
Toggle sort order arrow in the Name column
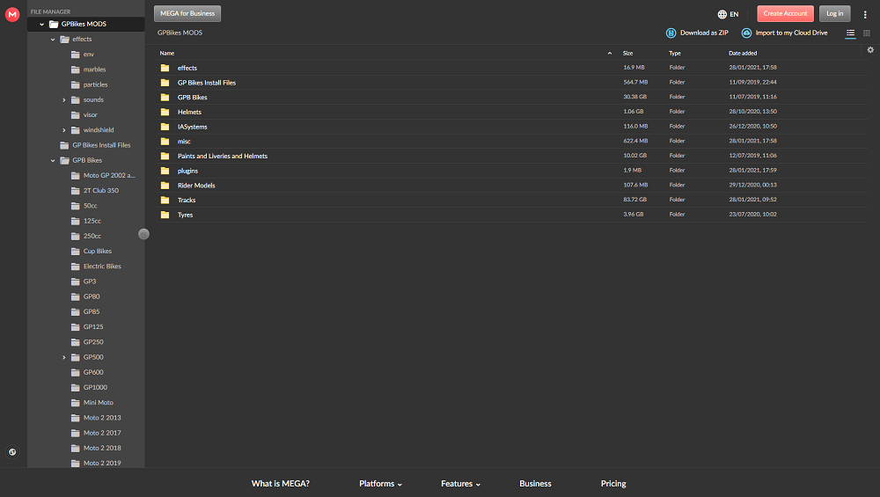click(610, 54)
